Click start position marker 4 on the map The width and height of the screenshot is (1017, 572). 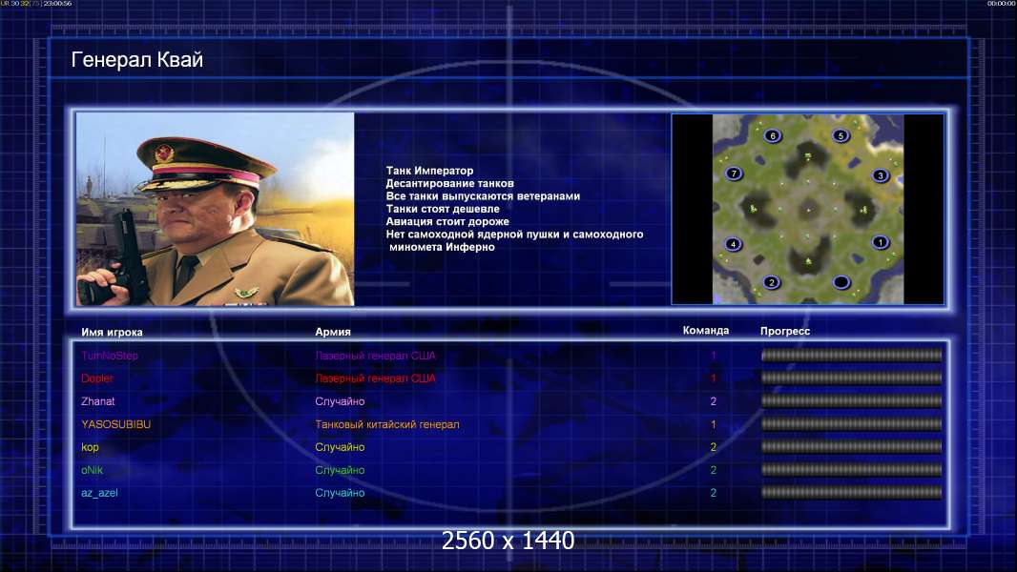point(733,243)
